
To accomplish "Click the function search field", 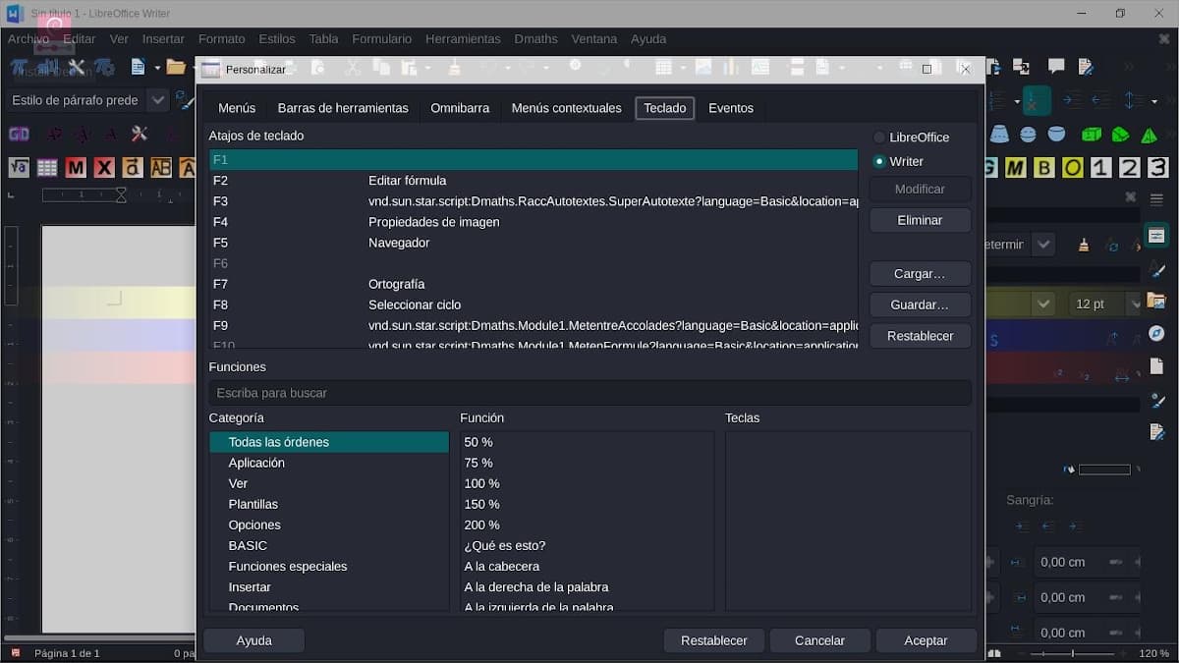I will [x=589, y=393].
